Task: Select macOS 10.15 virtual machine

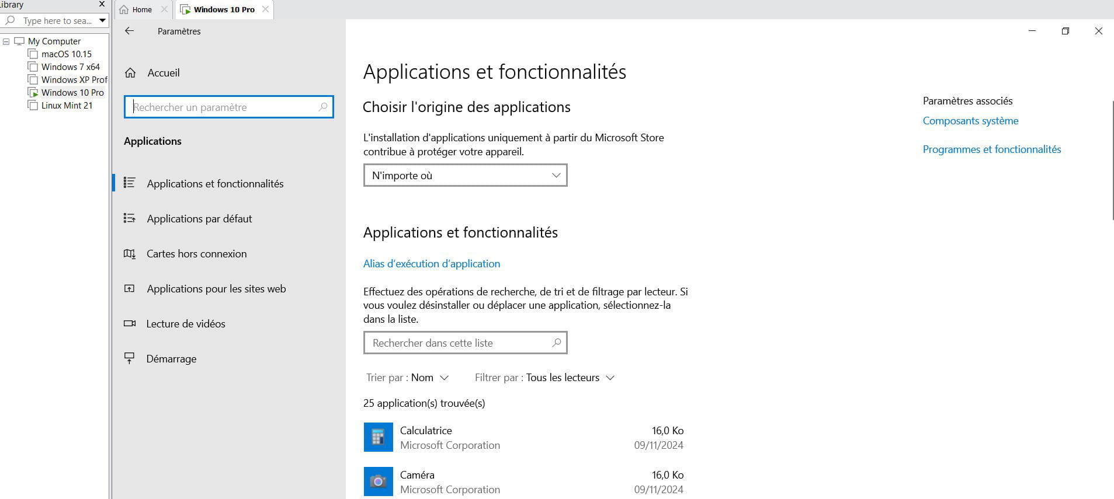Action: 66,54
